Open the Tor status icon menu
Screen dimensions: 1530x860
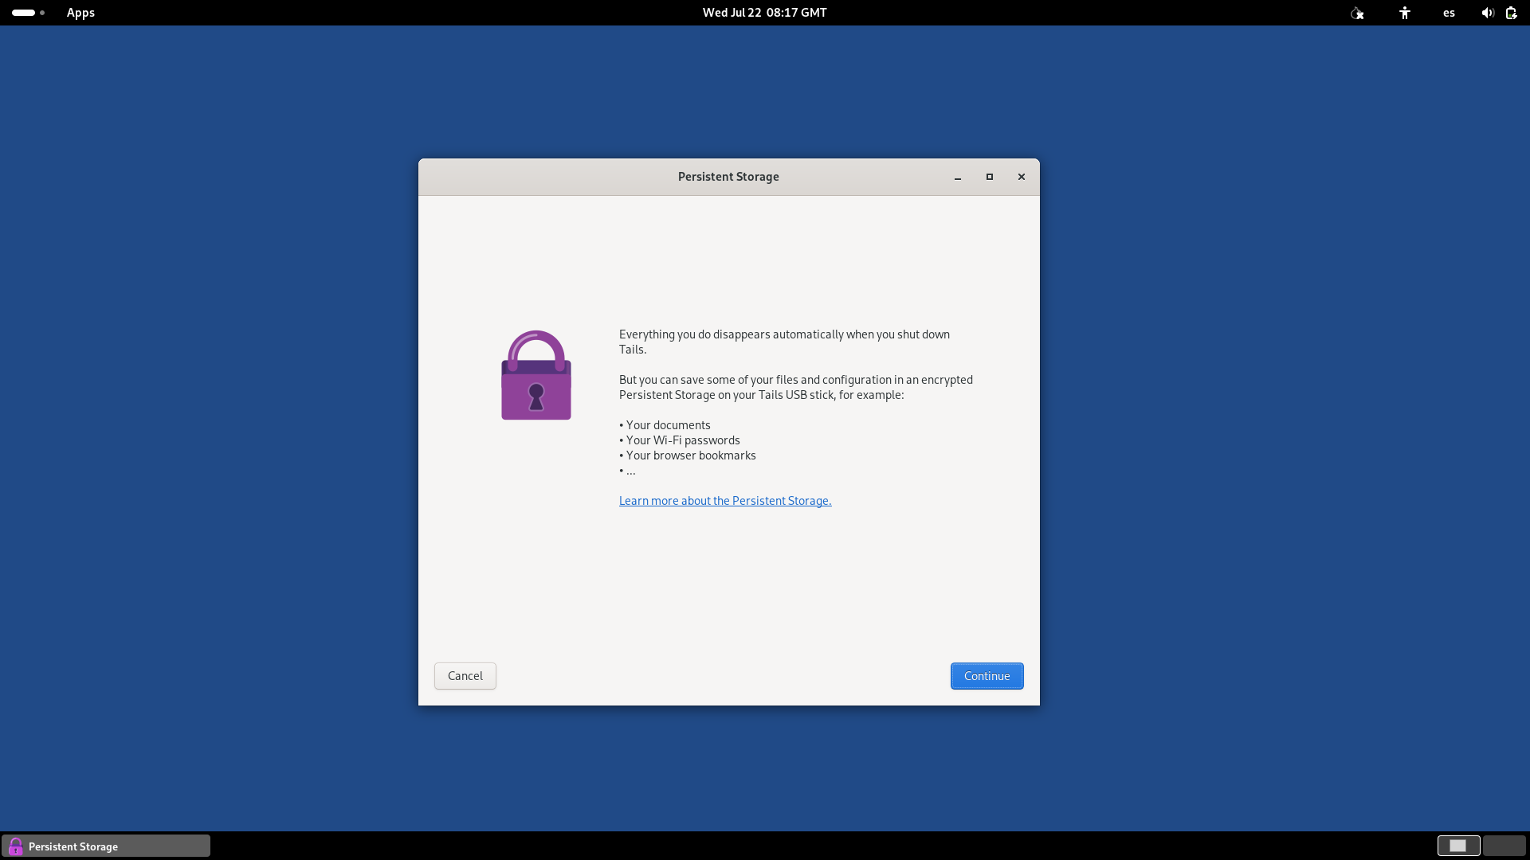coord(1357,13)
